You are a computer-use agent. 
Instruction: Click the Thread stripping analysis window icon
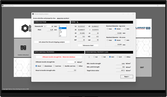(x=33, y=14)
